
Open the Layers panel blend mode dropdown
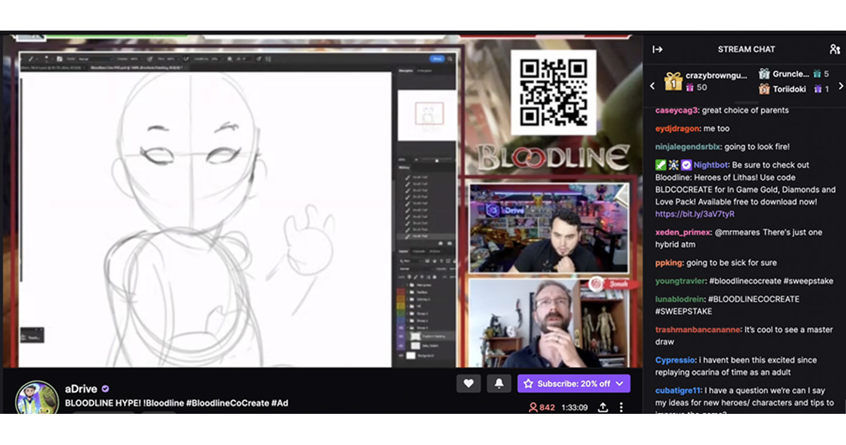click(x=416, y=269)
